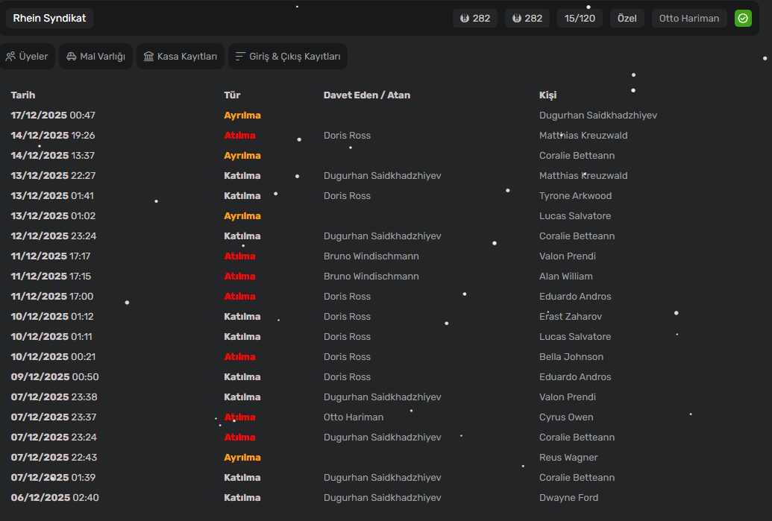
Task: Click Lucas Salvatore in the 10/12/2025 row
Action: [x=575, y=337]
